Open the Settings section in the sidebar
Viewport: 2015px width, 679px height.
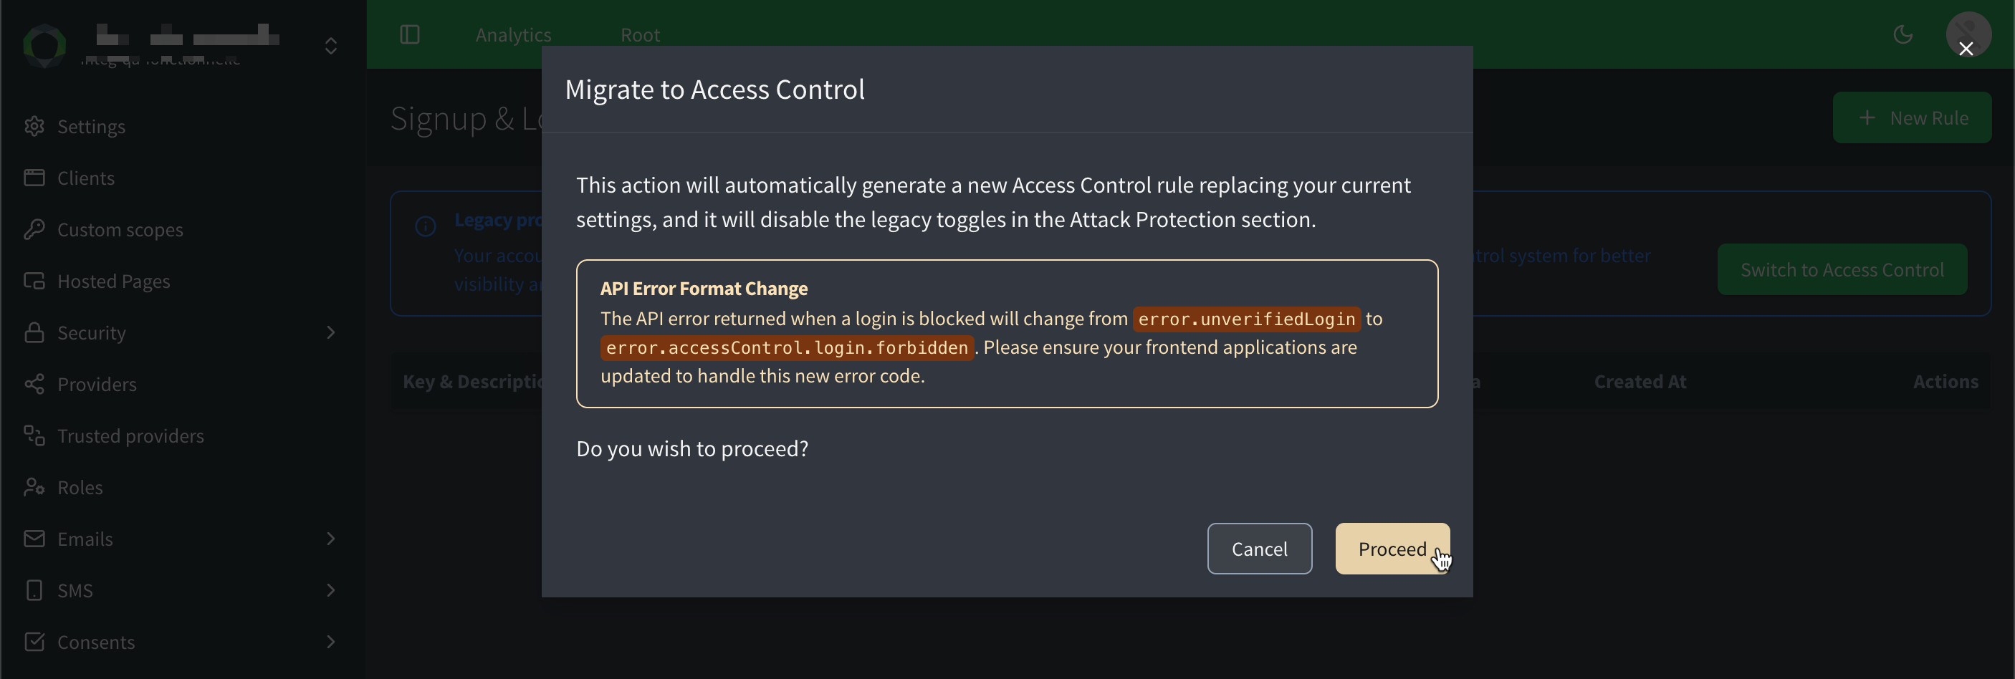click(x=91, y=126)
